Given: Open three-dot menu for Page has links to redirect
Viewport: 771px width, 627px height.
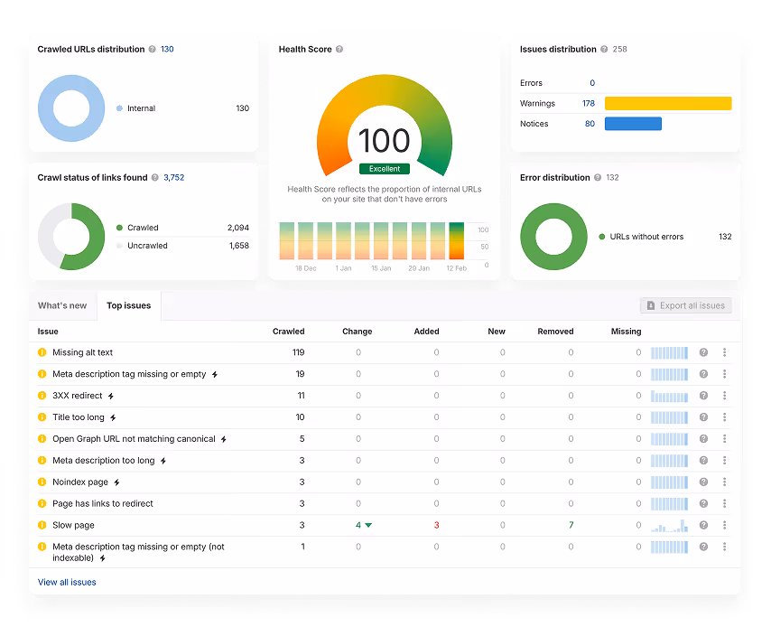Looking at the screenshot, I should (724, 503).
